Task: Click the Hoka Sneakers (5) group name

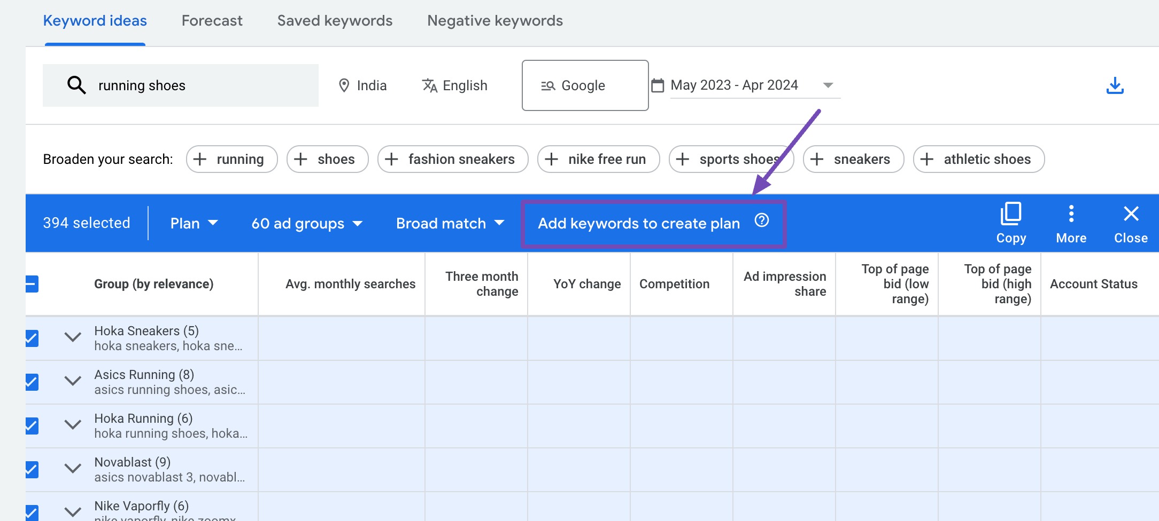Action: pos(146,331)
